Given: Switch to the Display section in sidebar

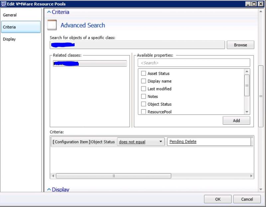Looking at the screenshot, I should click(9, 39).
